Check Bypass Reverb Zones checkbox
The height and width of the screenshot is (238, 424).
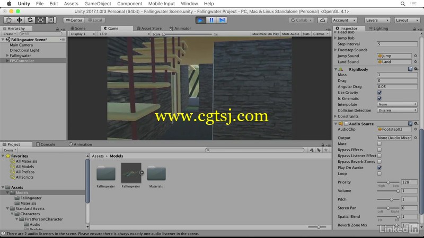pyautogui.click(x=379, y=162)
